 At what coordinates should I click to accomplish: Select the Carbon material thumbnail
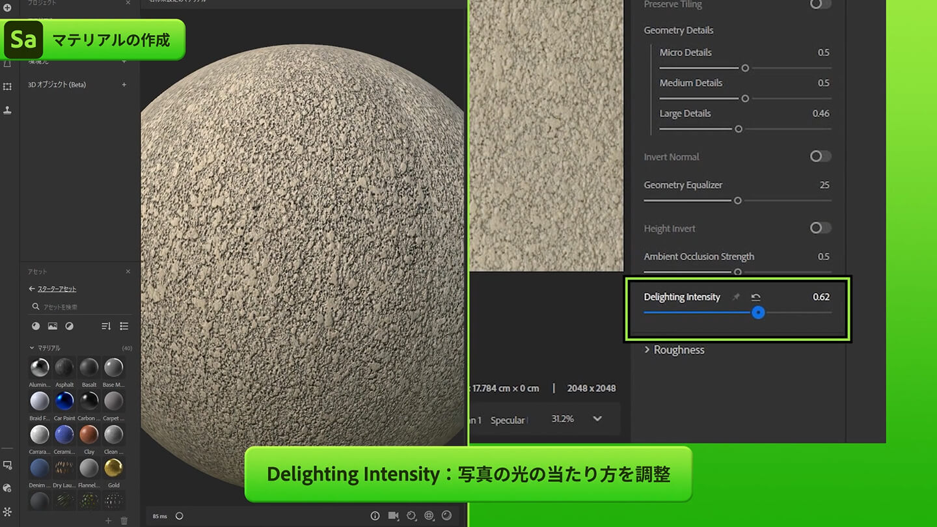[x=89, y=401]
